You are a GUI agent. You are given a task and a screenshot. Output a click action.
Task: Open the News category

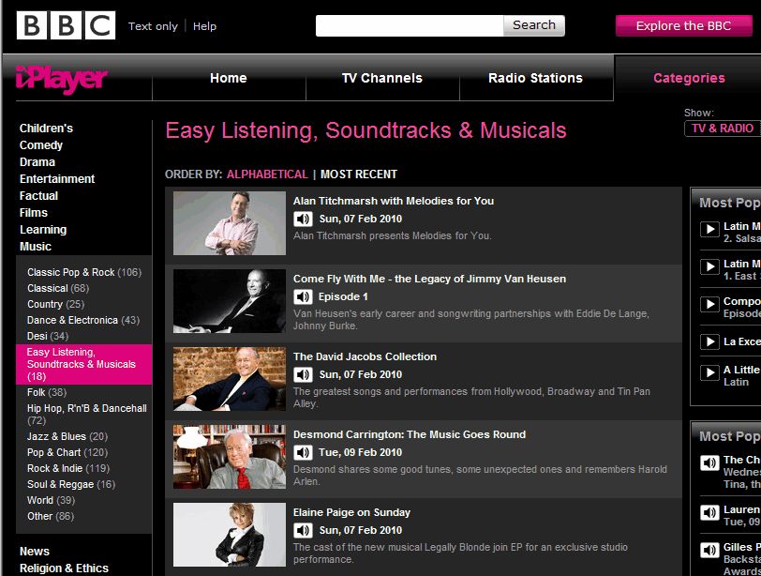pos(35,552)
